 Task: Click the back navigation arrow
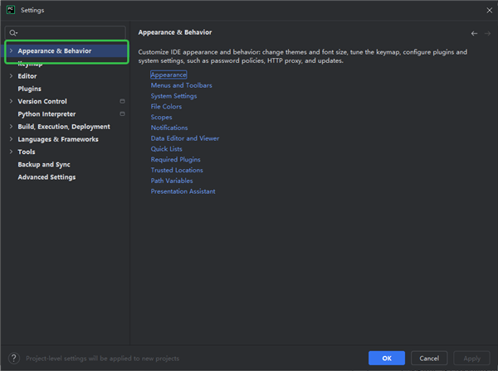pos(474,33)
